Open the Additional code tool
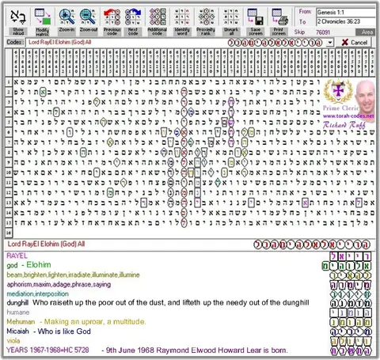 (158, 17)
